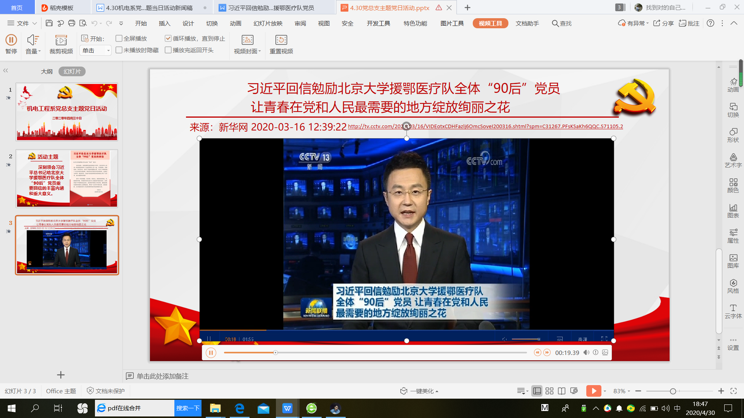Add a new slide with plus button
Screen dimensions: 744x418
tap(60, 375)
